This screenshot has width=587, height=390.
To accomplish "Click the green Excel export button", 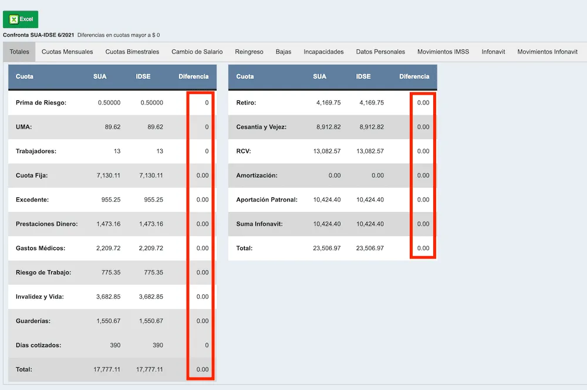I will 21,19.
